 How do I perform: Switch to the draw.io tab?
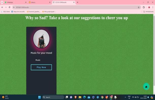click(40, 2)
